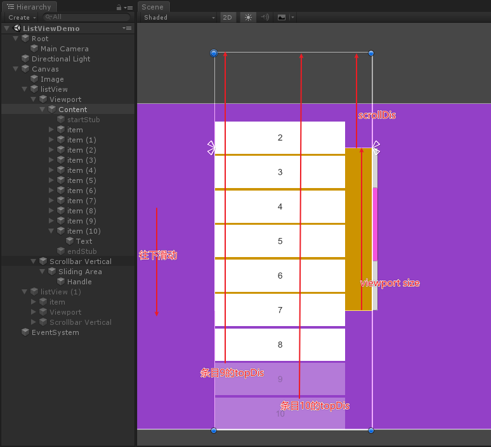This screenshot has height=447, width=491.
Task: Select Viewport cube icon under listView
Action: click(43, 99)
